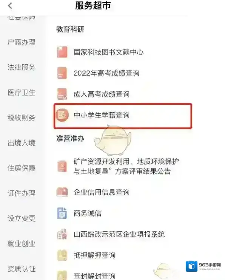225x280 pixels.
Task: Select 户籍办理 in the sidebar
Action: tap(22, 42)
